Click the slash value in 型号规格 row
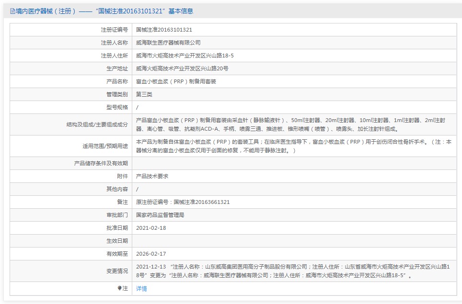462x304 pixels. (137, 107)
